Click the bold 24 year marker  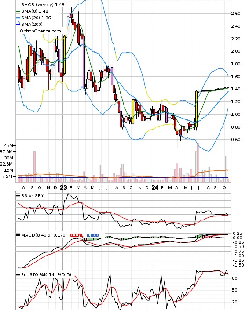(x=155, y=187)
